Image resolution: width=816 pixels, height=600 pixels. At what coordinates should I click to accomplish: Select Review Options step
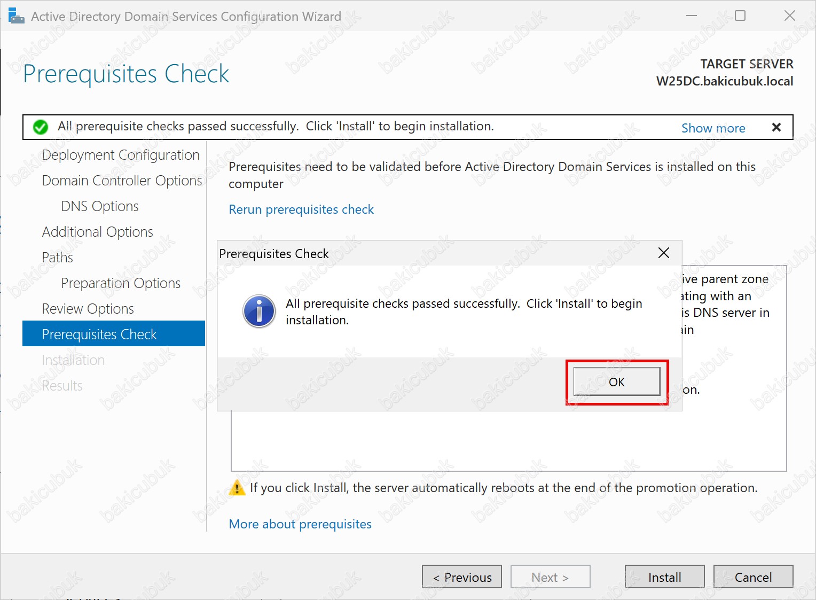click(x=88, y=309)
